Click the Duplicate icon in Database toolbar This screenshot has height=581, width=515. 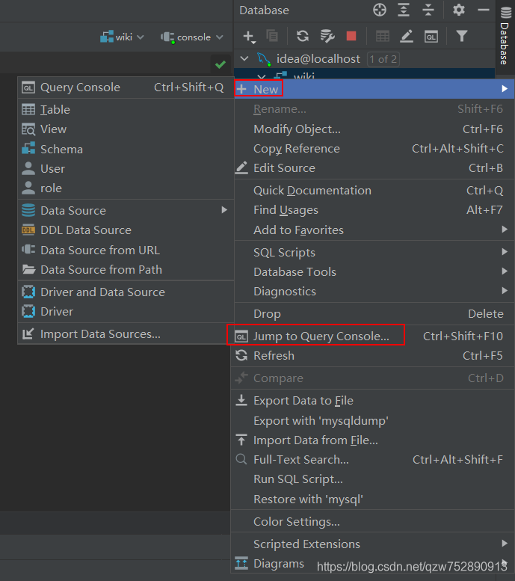click(x=272, y=36)
